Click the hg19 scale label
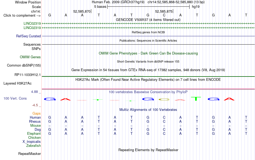This screenshot has width=255, height=160. (x=196, y=7)
